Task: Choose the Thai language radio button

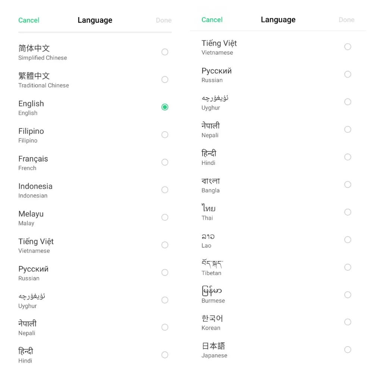Action: point(348,212)
